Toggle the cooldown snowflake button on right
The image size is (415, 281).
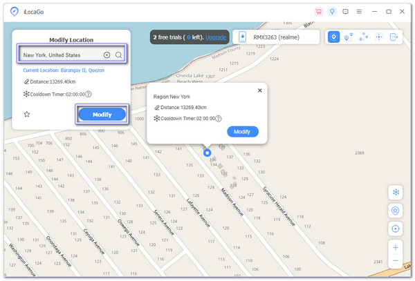click(x=396, y=192)
